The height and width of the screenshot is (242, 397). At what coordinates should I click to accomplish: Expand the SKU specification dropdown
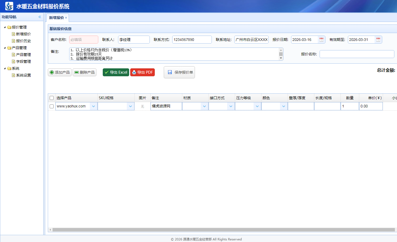[x=130, y=106]
